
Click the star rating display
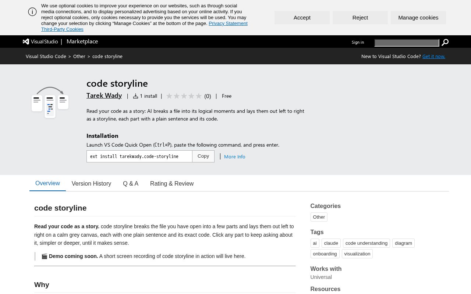coord(184,96)
